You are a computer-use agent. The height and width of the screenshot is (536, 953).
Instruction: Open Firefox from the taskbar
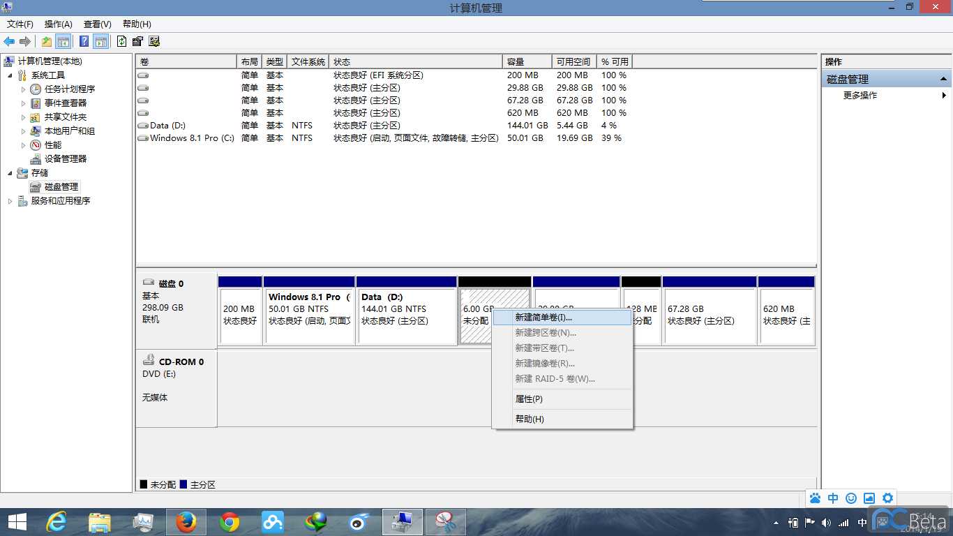coord(186,522)
